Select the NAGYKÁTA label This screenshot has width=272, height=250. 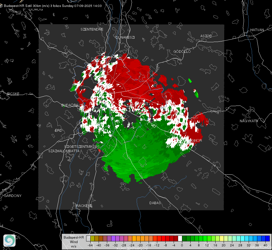pos(249,121)
